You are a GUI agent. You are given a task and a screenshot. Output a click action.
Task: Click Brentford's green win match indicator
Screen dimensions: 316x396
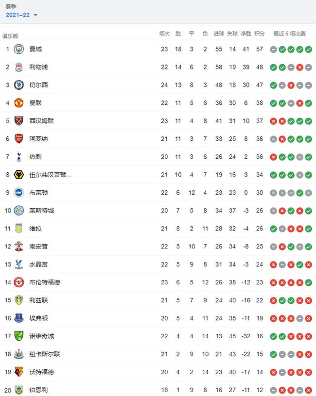point(308,282)
